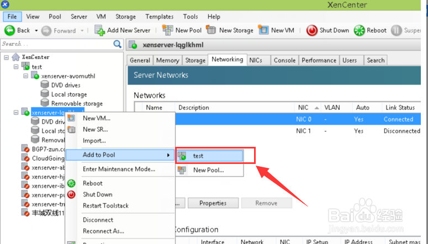Choose Enter Maintenance Mode from context menu
This screenshot has width=428, height=244.
[x=120, y=169]
